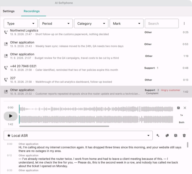Select the budget review for Q4 campaigns summary
Image resolution: width=192 pixels, height=174 pixels.
pos(77,58)
